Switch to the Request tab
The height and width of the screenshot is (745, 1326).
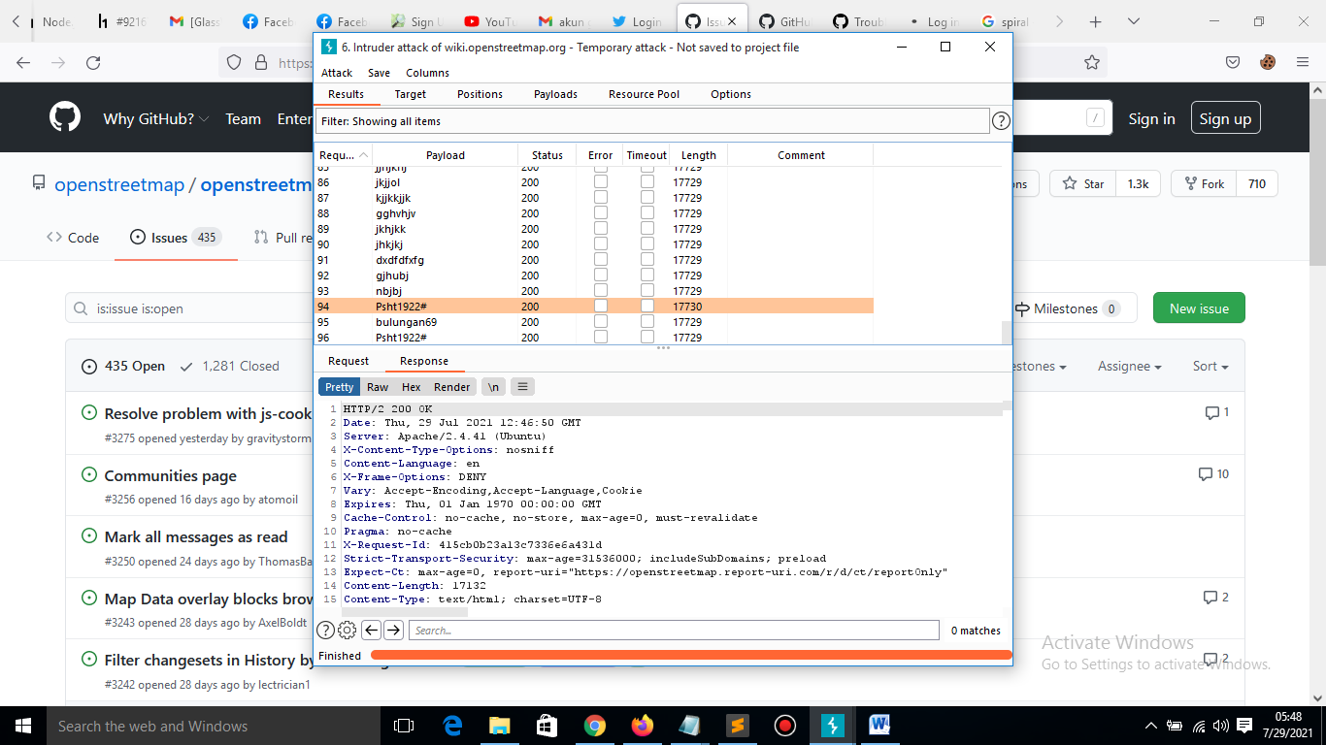tap(348, 361)
